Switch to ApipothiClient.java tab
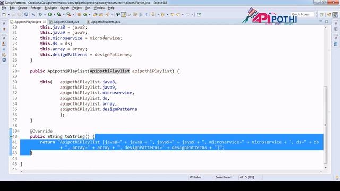 (x=66, y=22)
